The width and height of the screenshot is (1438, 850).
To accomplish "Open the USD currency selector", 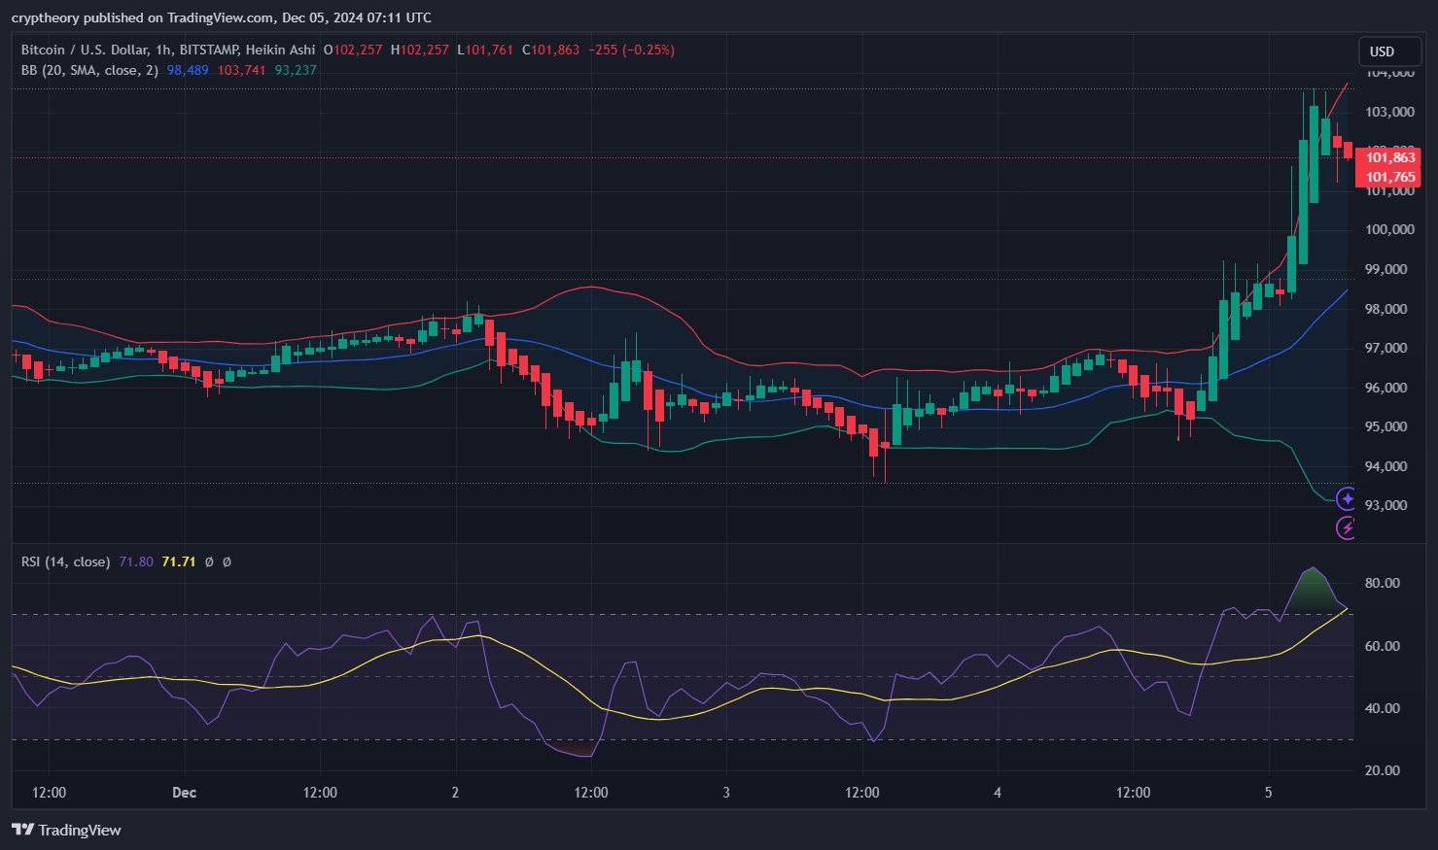I will [x=1390, y=51].
